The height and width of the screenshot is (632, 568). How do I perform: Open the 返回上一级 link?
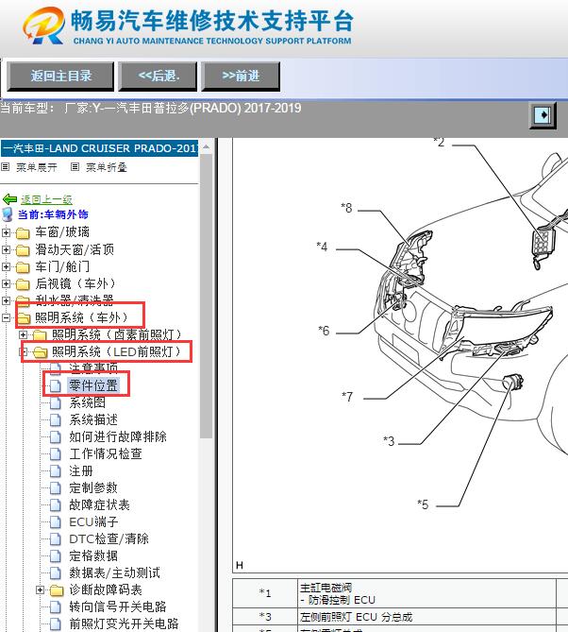click(46, 199)
